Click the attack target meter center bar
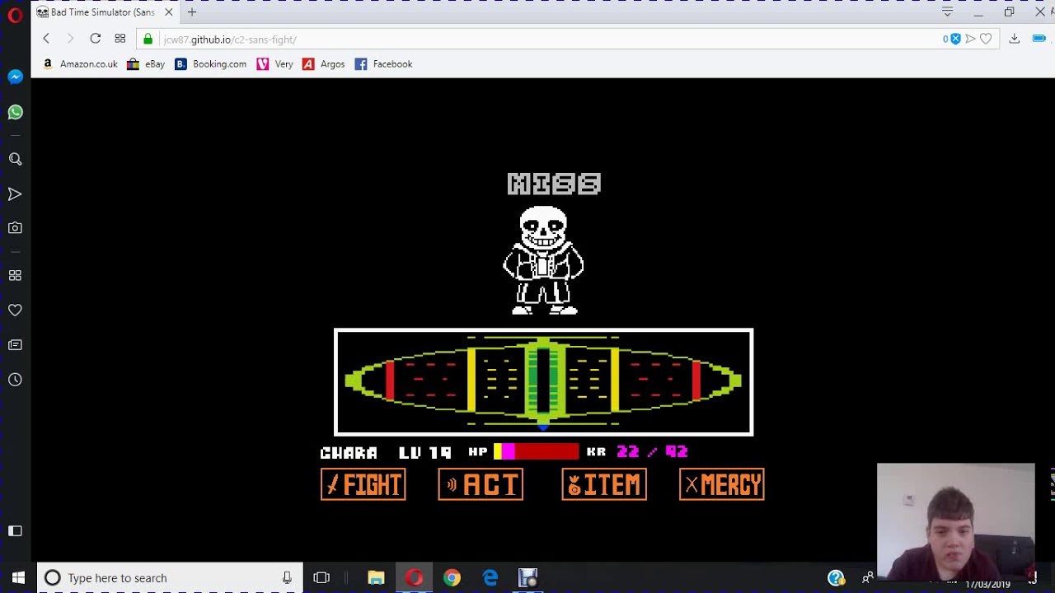1055x593 pixels. pos(543,381)
